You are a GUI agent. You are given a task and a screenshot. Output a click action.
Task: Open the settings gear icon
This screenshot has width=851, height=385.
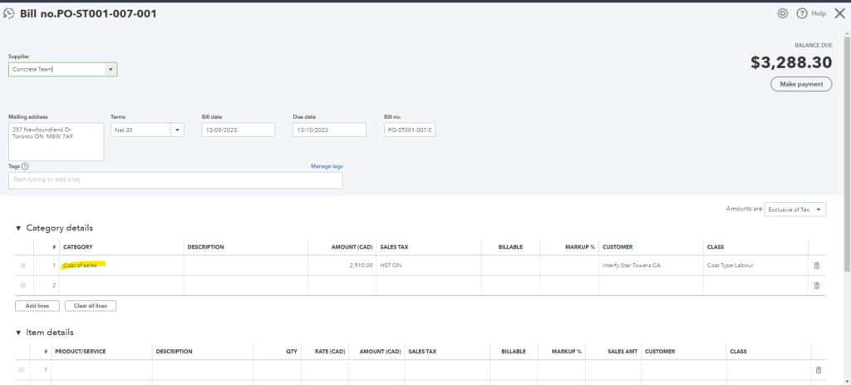(x=782, y=13)
